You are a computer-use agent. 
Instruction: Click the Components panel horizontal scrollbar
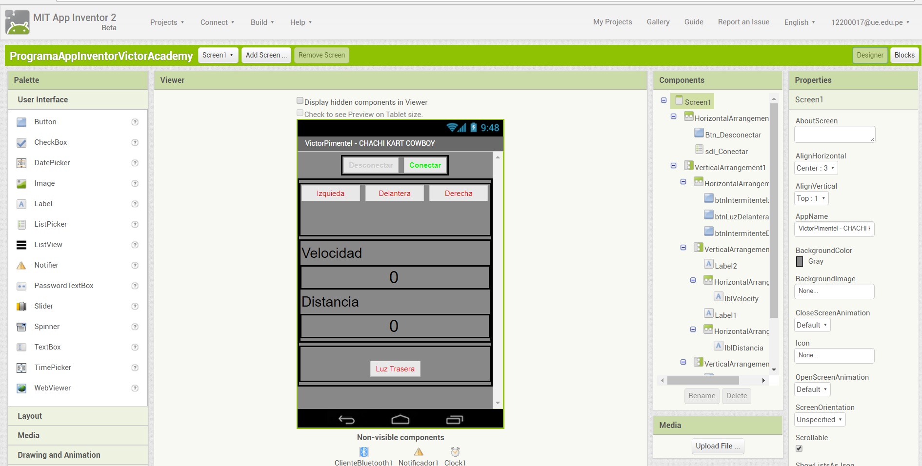[x=703, y=380]
